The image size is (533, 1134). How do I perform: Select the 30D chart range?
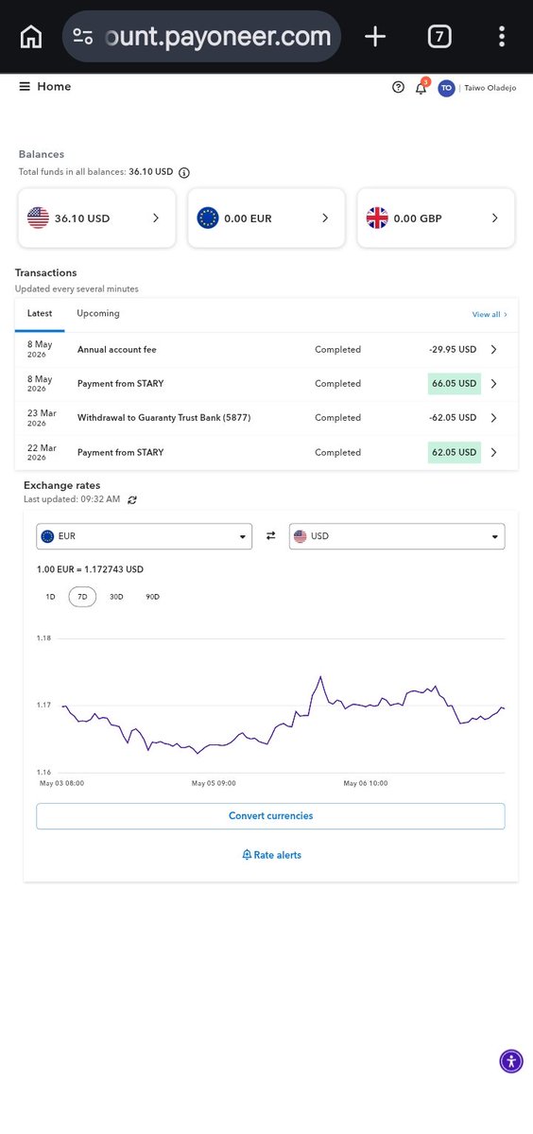(x=116, y=598)
